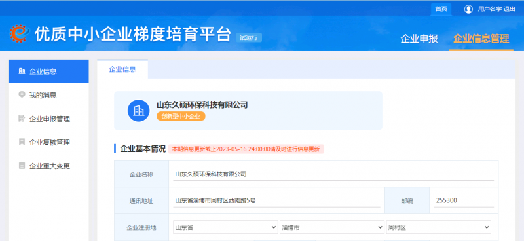Click the 企业基本情况 section heading
This screenshot has width=524, height=241.
tap(143, 149)
